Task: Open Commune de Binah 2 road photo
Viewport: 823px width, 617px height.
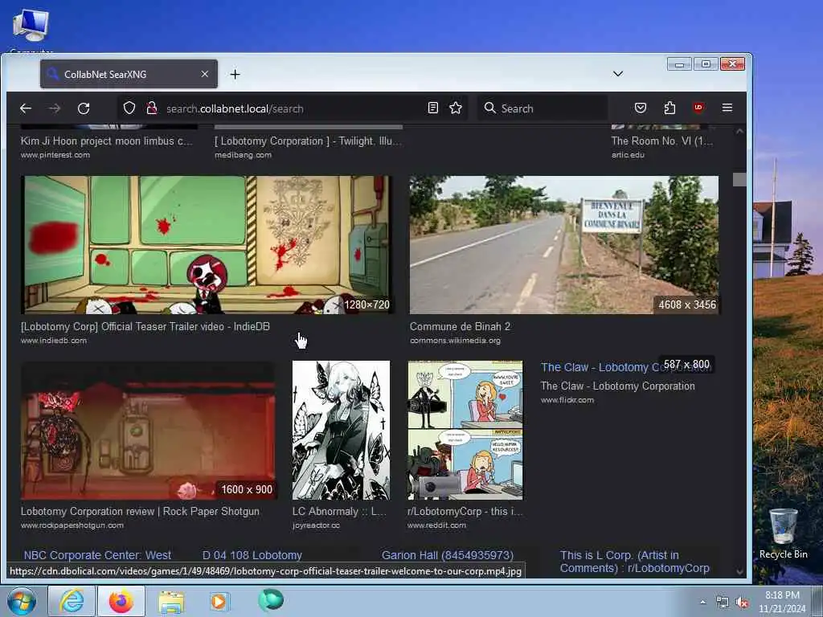Action: point(564,244)
